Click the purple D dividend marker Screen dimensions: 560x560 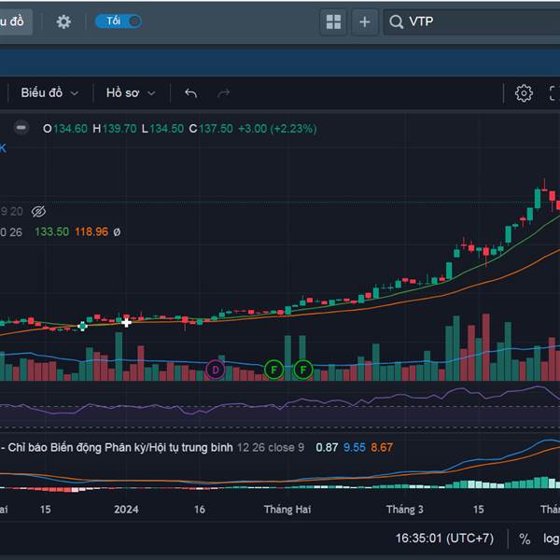coord(216,370)
